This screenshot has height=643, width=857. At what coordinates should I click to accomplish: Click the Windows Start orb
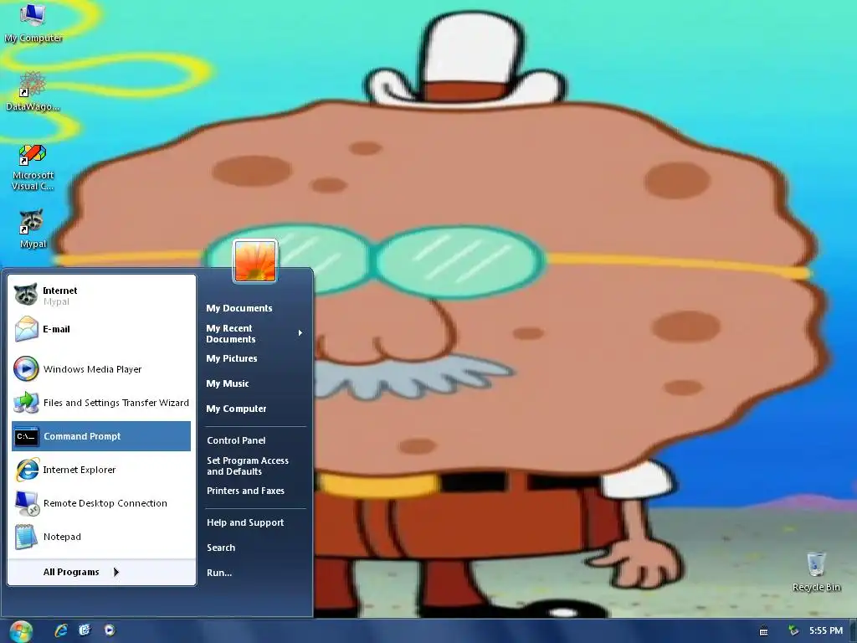coord(21,631)
